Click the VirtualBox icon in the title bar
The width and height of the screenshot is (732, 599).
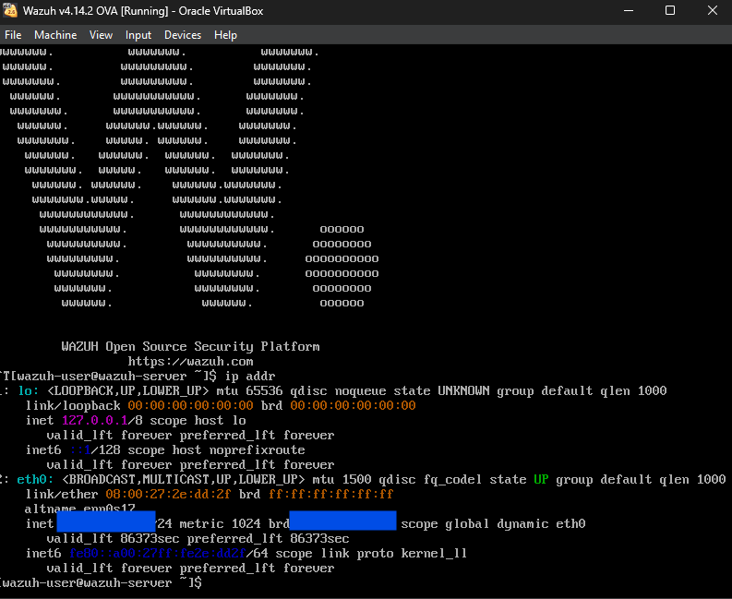tap(11, 11)
